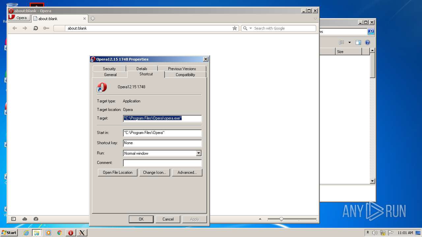This screenshot has width=422, height=237.
Task: Close the Opera Properties dialog
Action: [x=206, y=59]
